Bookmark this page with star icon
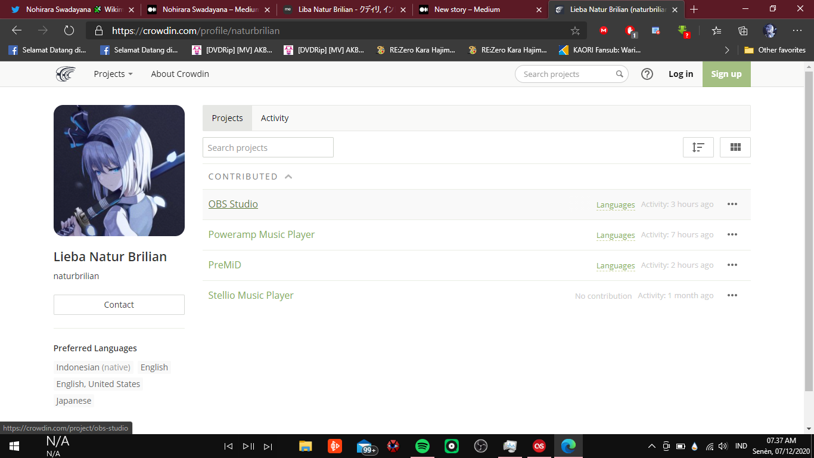Image resolution: width=814 pixels, height=458 pixels. [x=575, y=30]
